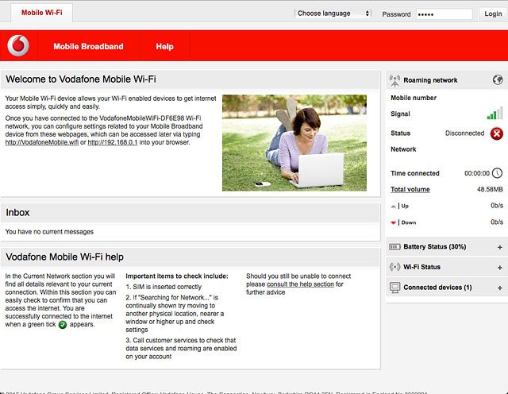Click the roaming network antenna icon

click(x=395, y=80)
